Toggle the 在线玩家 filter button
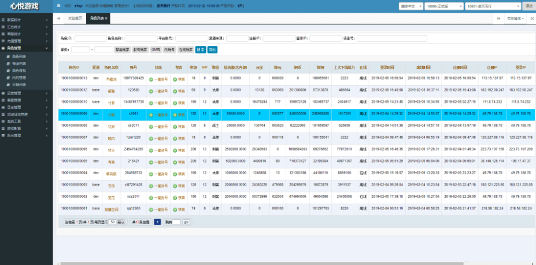The width and height of the screenshot is (536, 265). point(186,50)
